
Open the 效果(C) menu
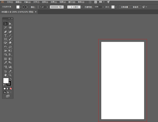(x=54, y=2)
